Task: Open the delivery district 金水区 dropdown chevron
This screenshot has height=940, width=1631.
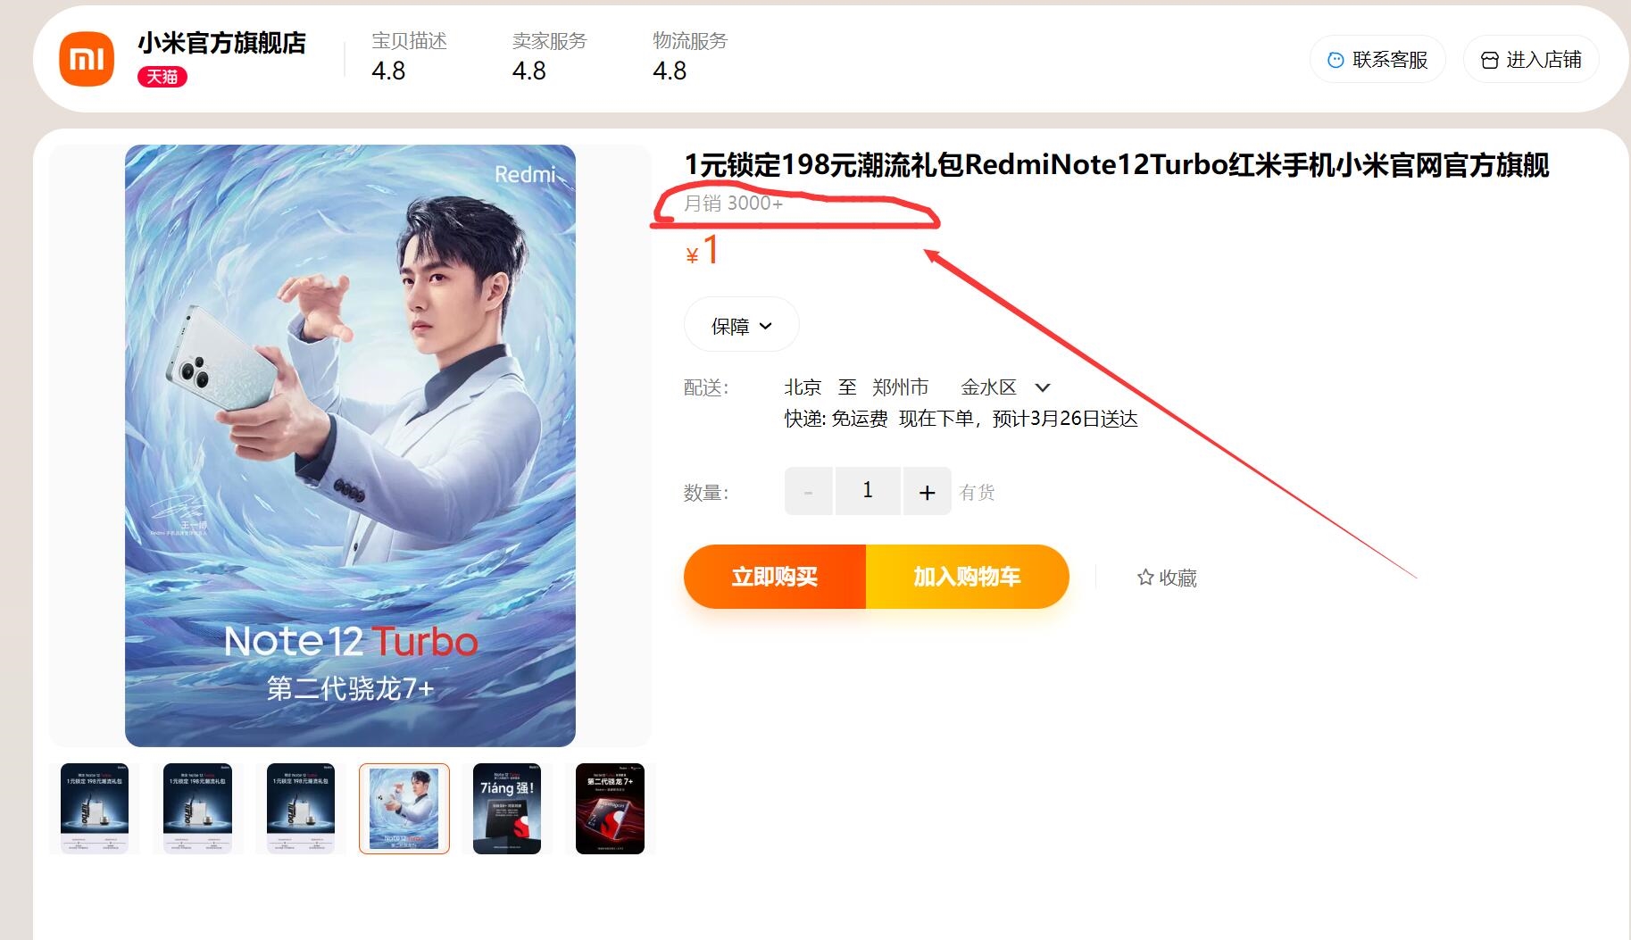Action: tap(1042, 387)
